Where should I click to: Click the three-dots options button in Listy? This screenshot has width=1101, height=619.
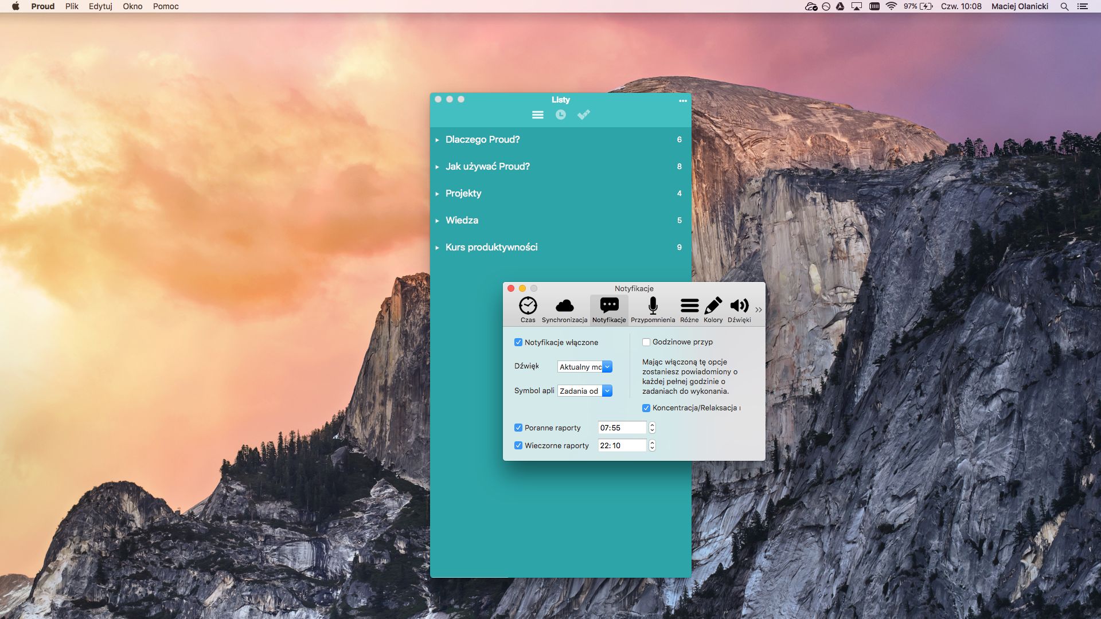click(682, 101)
